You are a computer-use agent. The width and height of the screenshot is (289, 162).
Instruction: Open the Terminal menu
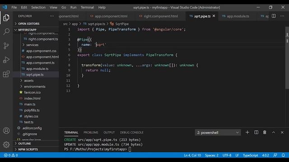pyautogui.click(x=87, y=8)
